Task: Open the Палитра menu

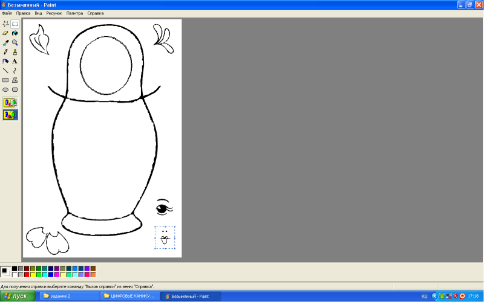Action: pyautogui.click(x=75, y=13)
